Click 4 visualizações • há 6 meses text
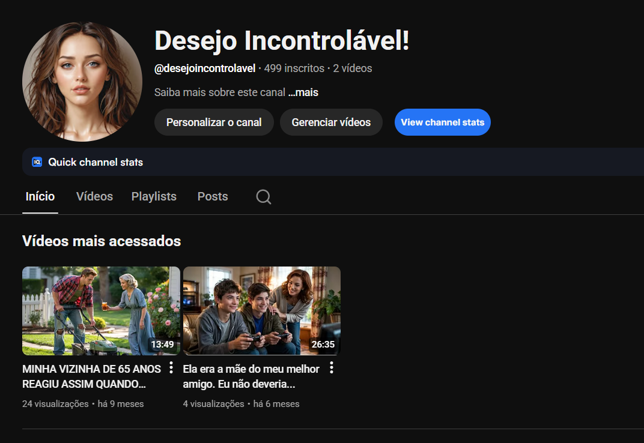Viewport: 644px width, 443px height. tap(241, 404)
